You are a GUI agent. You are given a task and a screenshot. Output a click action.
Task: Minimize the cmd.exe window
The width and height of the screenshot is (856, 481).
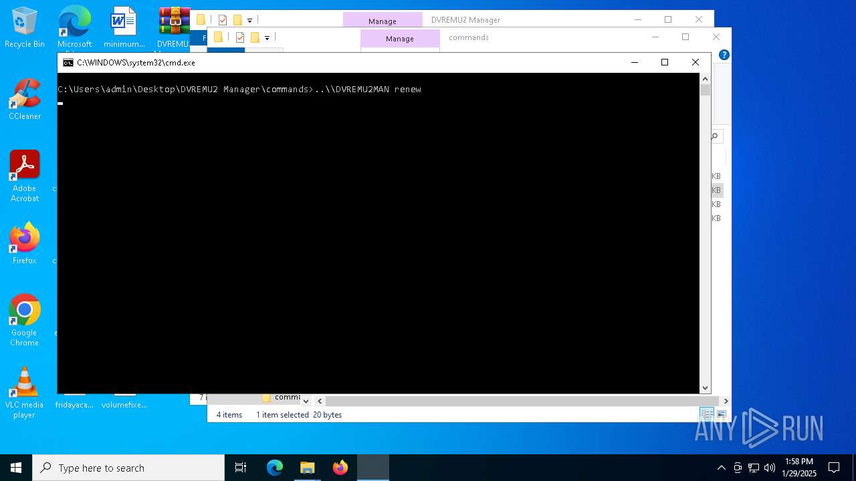(x=634, y=62)
